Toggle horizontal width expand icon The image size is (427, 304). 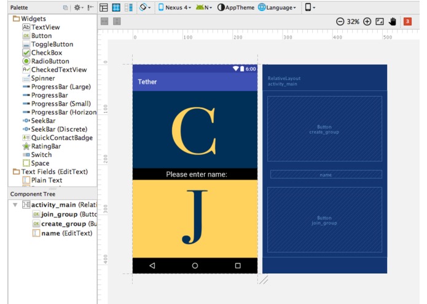(x=104, y=22)
